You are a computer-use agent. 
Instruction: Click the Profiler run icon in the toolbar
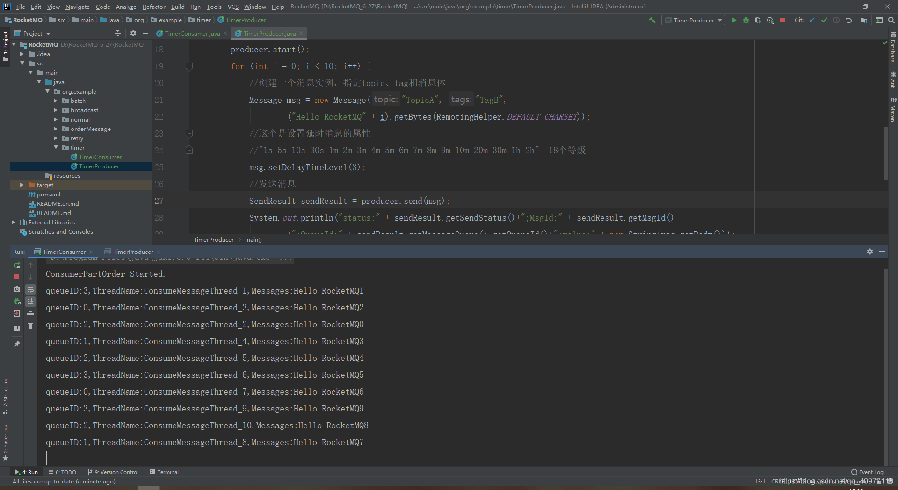(770, 20)
